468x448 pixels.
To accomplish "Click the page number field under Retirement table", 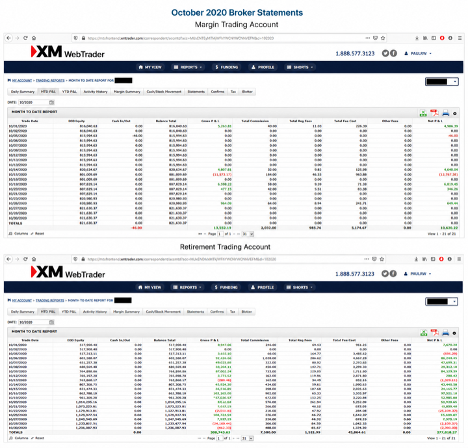I will click(x=220, y=438).
